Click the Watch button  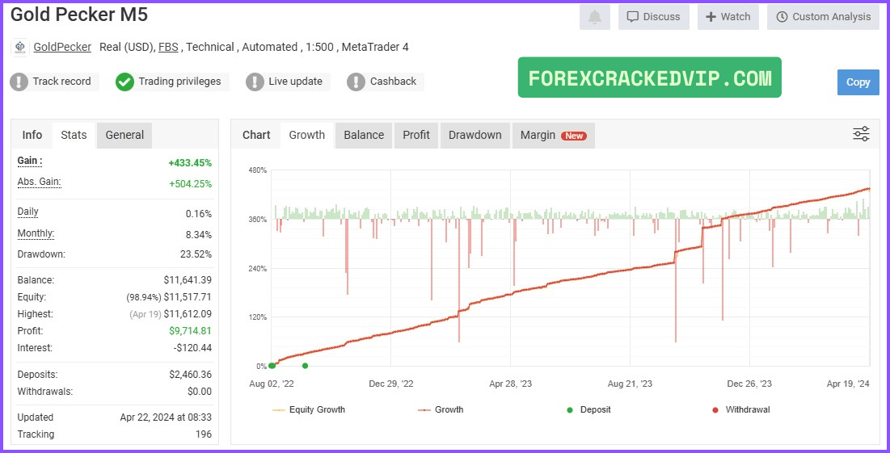tap(728, 17)
